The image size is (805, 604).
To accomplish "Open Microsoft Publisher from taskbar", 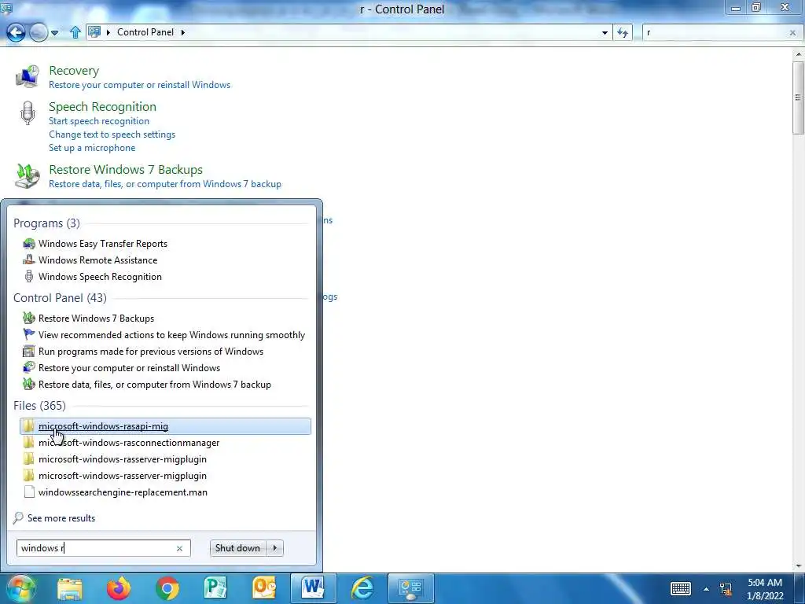I will [x=215, y=588].
